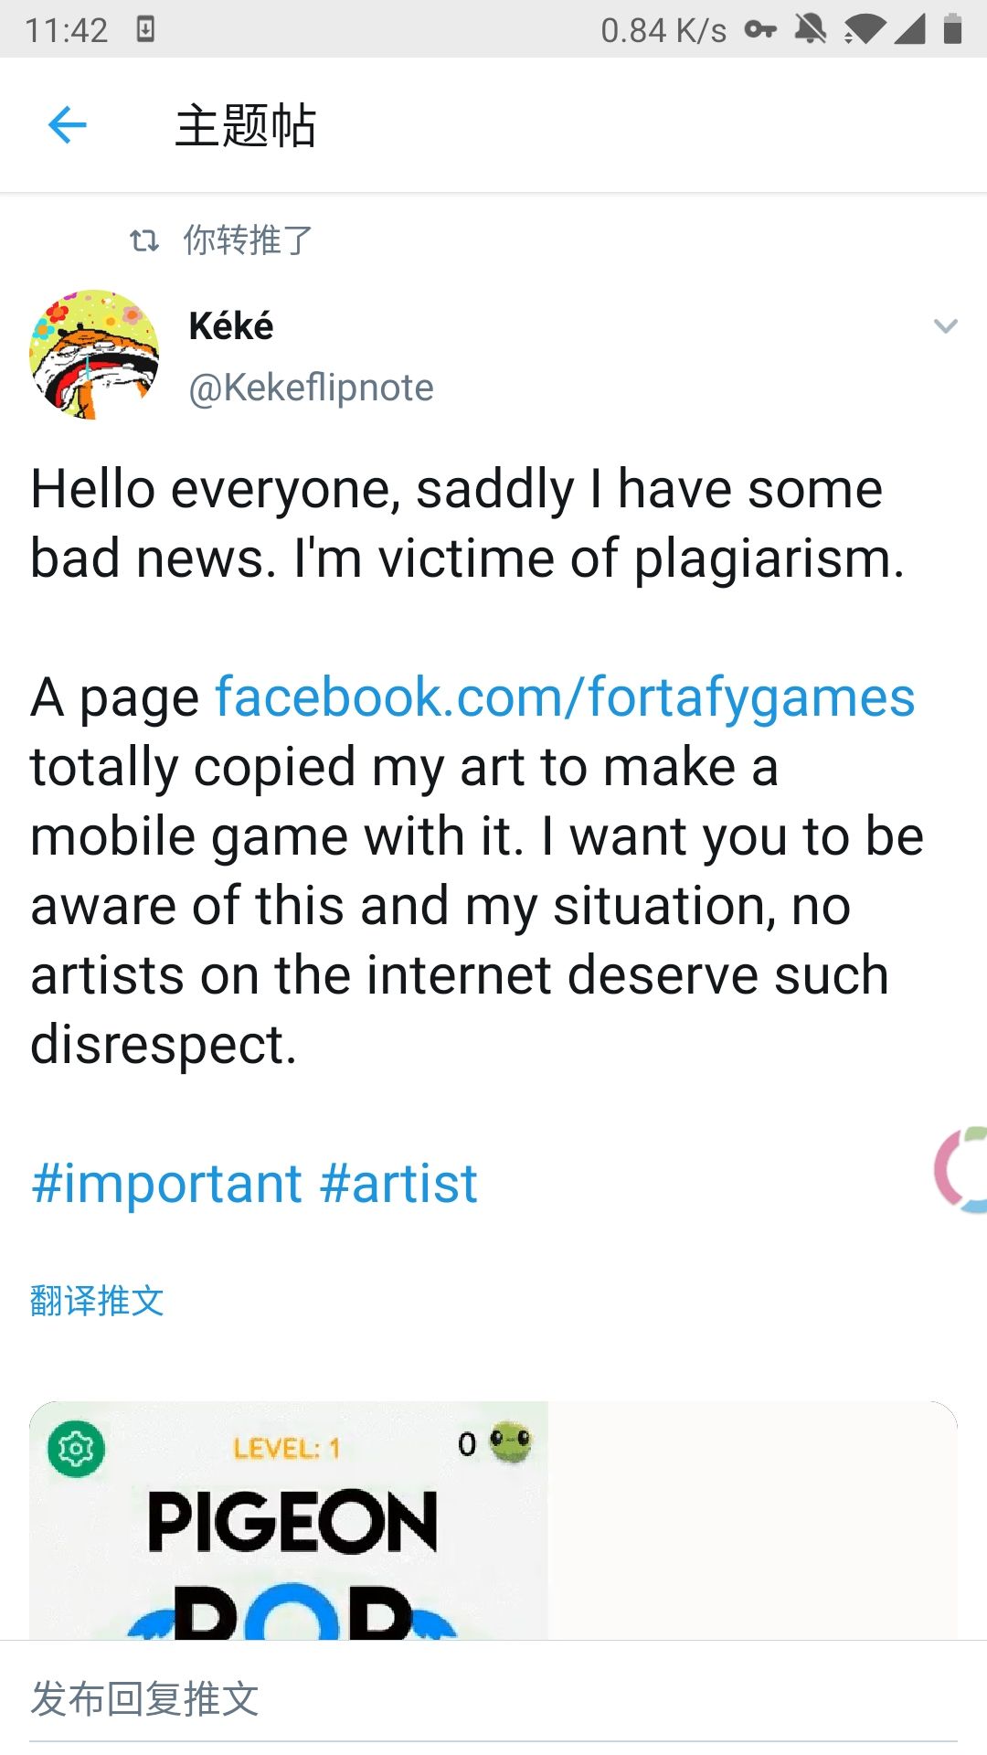Tap the battery icon in status bar

point(952,29)
